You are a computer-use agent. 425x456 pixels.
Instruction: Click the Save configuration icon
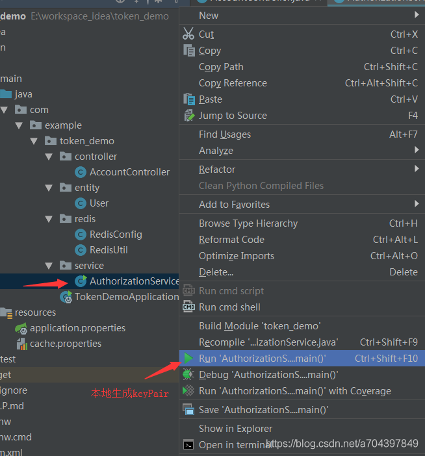click(x=188, y=409)
